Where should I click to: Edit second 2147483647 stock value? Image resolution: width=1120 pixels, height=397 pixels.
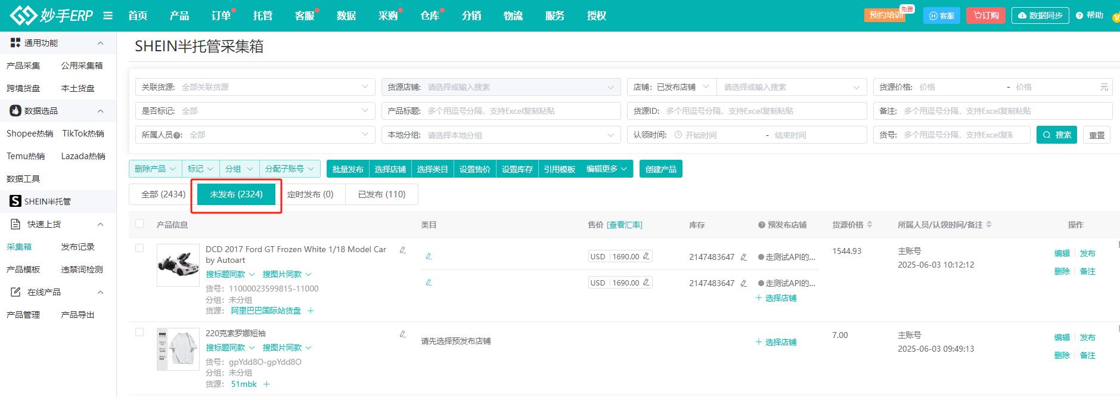pos(744,283)
